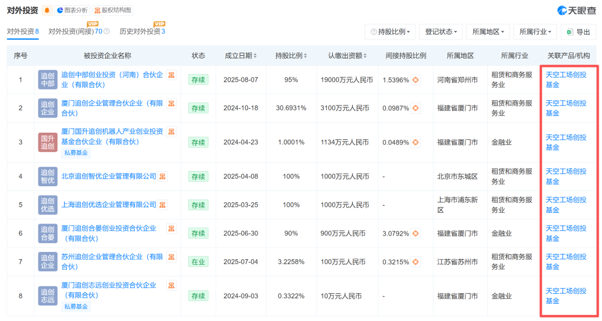The width and height of the screenshot is (602, 321).
Task: Click 追创优选 company logo thumbnail
Action: (x=47, y=205)
